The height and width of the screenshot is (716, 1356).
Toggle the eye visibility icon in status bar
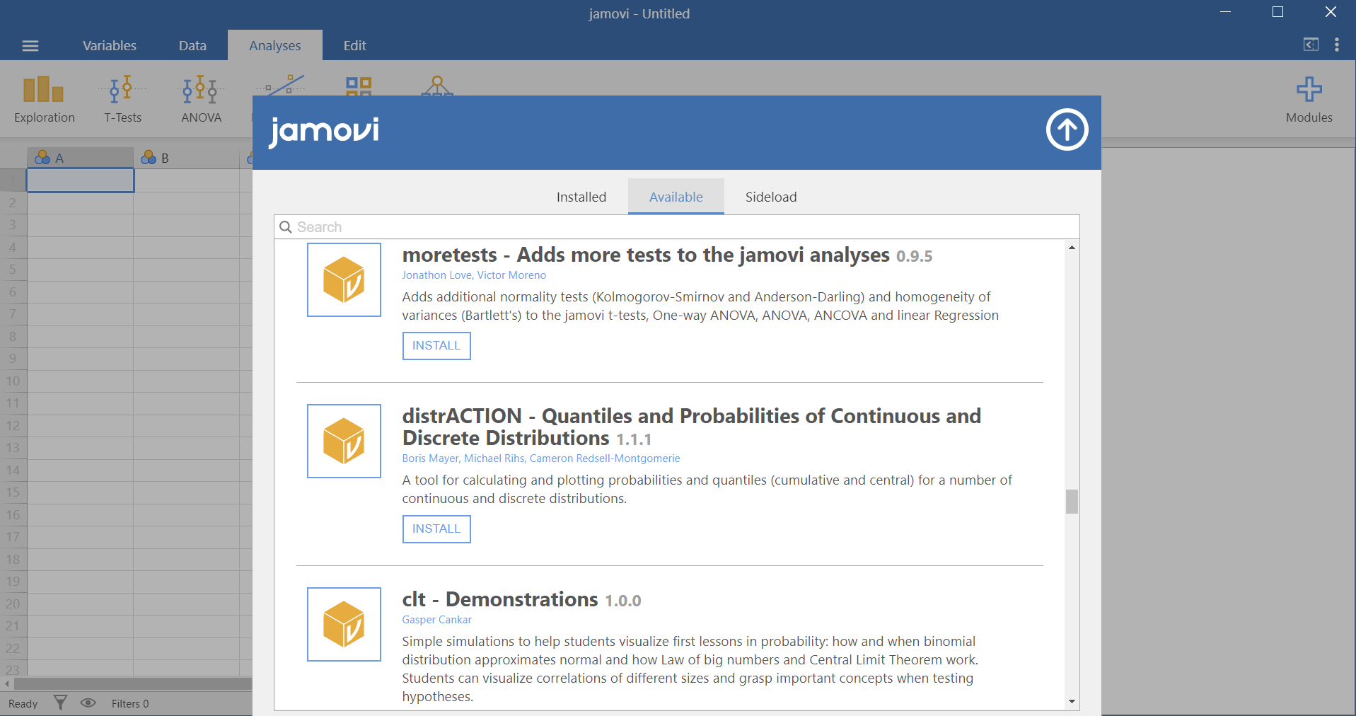88,703
